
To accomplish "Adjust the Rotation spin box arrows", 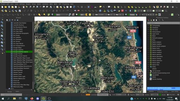I will click(157, 95).
